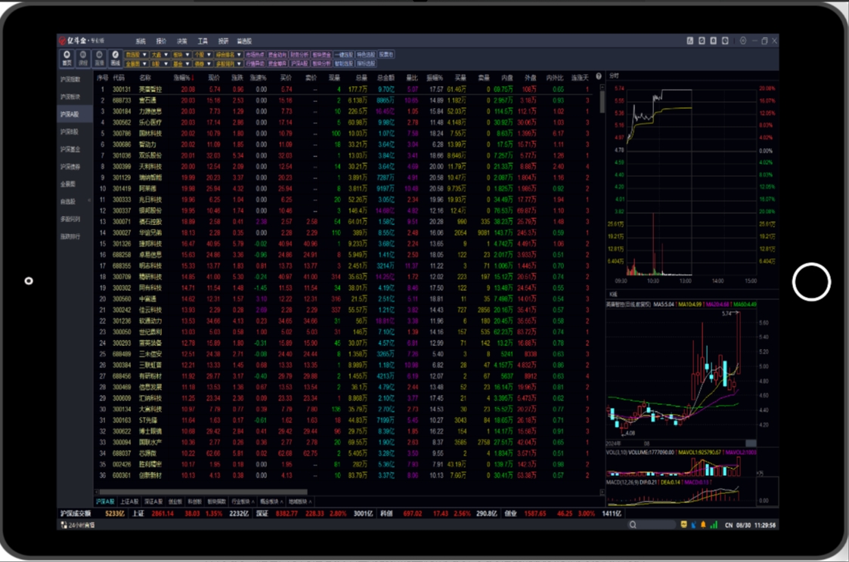Open the fourth toolbar icon 画线
The width and height of the screenshot is (849, 562).
pyautogui.click(x=116, y=58)
